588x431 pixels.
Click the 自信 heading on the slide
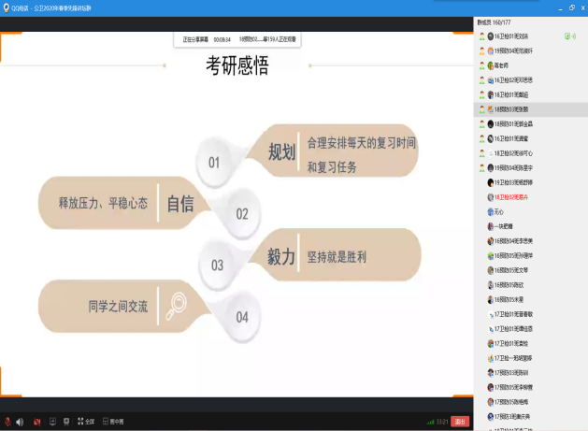click(180, 204)
